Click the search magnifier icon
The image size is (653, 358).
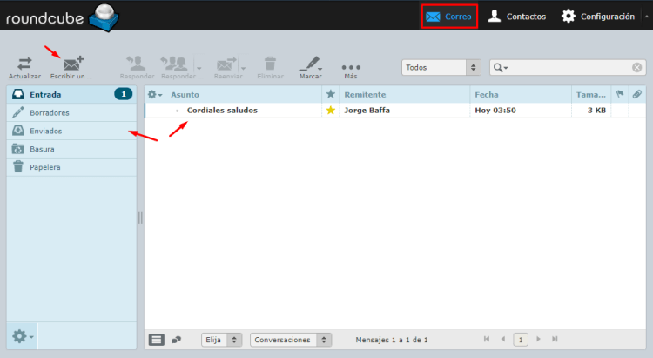click(x=499, y=68)
